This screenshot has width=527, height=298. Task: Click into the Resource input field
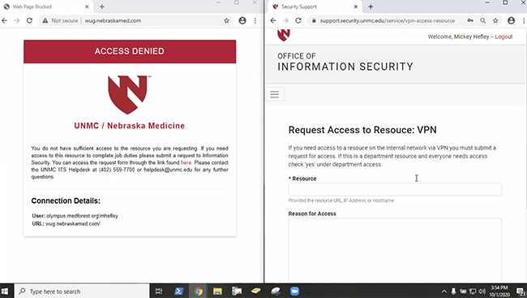395,189
